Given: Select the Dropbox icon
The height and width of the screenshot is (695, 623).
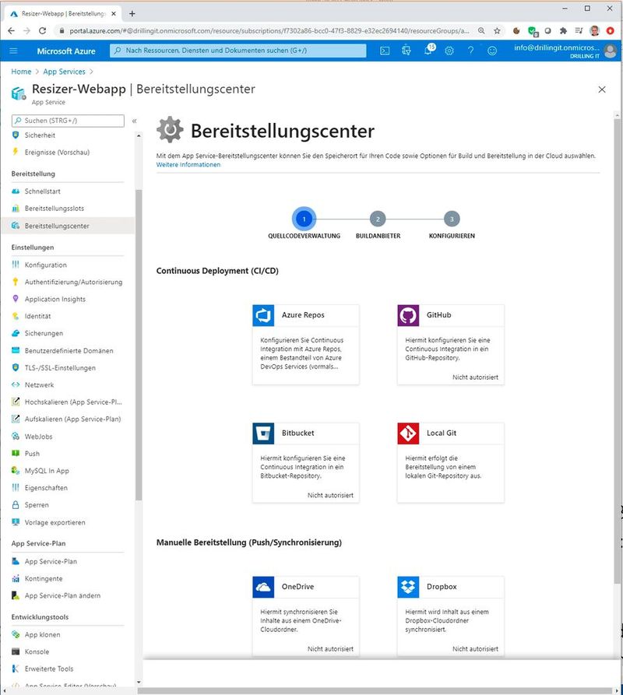Looking at the screenshot, I should click(408, 587).
